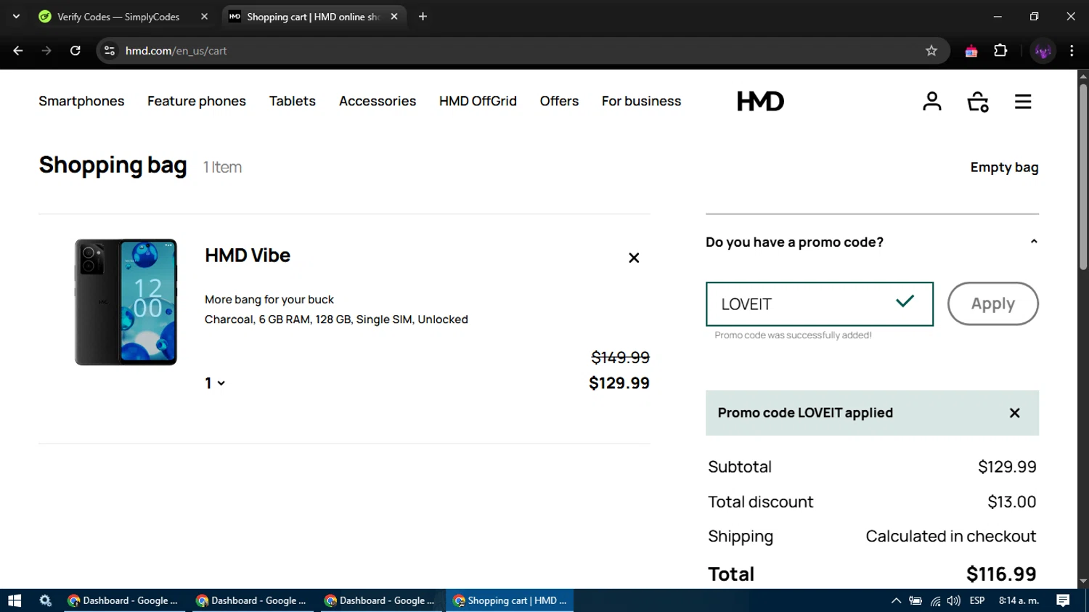Click the Subtotal $129.99 amount
1089x612 pixels.
pyautogui.click(x=1007, y=467)
